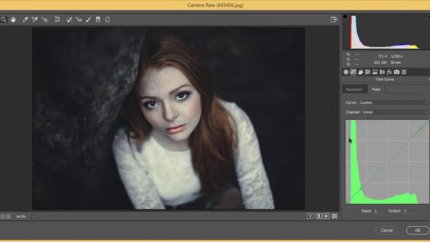Select the Hand tool
430x242 pixels.
[13, 19]
